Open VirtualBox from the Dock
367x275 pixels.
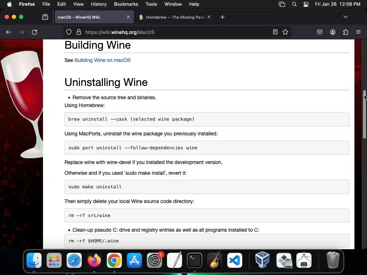click(262, 260)
